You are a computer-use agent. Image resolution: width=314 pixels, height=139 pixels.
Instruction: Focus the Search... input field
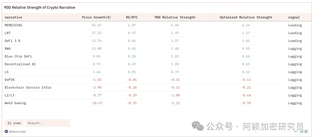47,123
